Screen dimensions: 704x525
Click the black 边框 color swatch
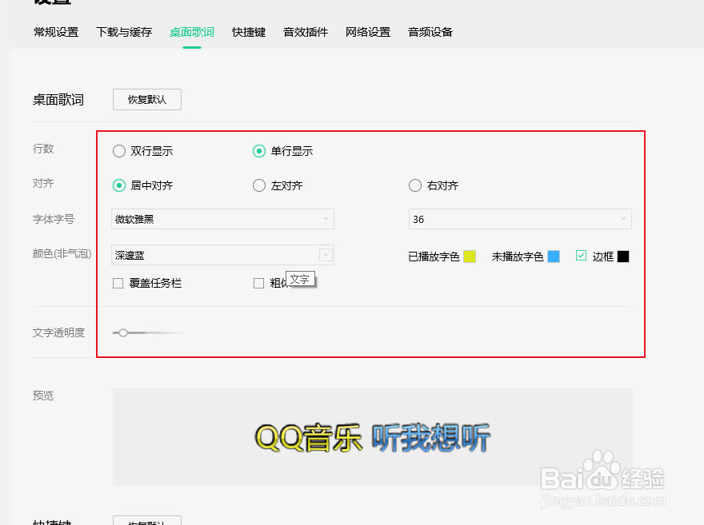(623, 257)
